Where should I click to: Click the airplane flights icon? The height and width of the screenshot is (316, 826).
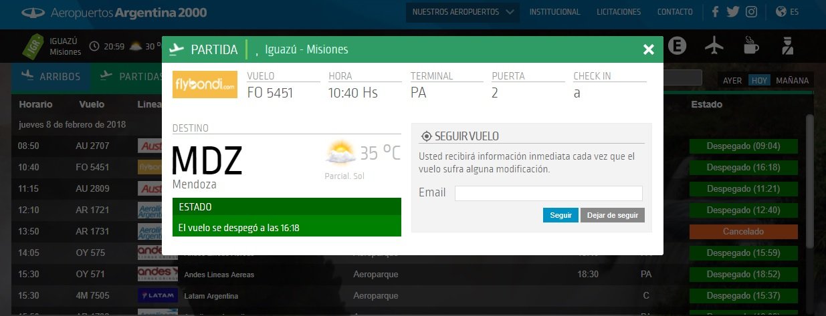(x=715, y=45)
